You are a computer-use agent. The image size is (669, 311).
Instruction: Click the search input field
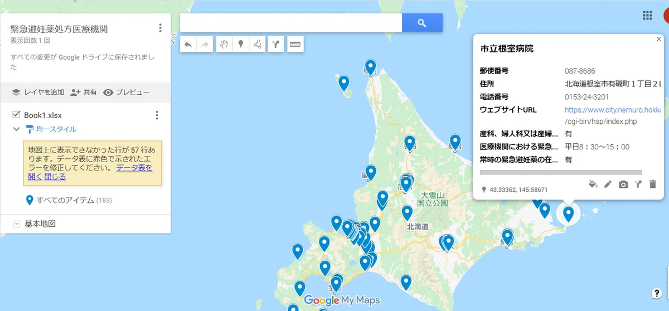click(291, 23)
